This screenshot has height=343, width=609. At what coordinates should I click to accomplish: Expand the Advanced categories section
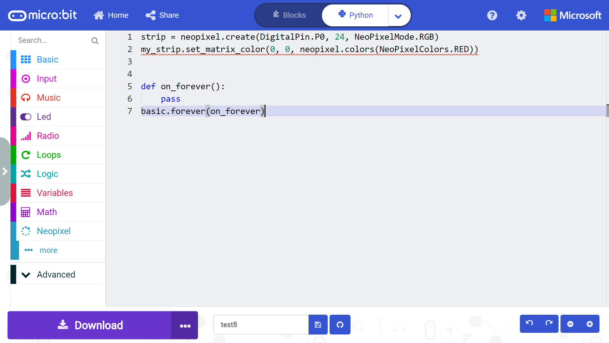coord(56,274)
